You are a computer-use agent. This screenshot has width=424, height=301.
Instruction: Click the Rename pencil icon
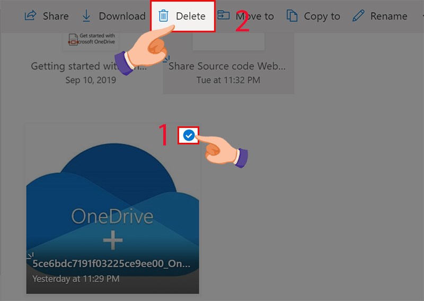point(358,16)
